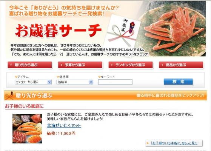Click the dropdown arrow of the category select
Image resolution: width=211 pixels, height=151 pixels.
coord(49,82)
